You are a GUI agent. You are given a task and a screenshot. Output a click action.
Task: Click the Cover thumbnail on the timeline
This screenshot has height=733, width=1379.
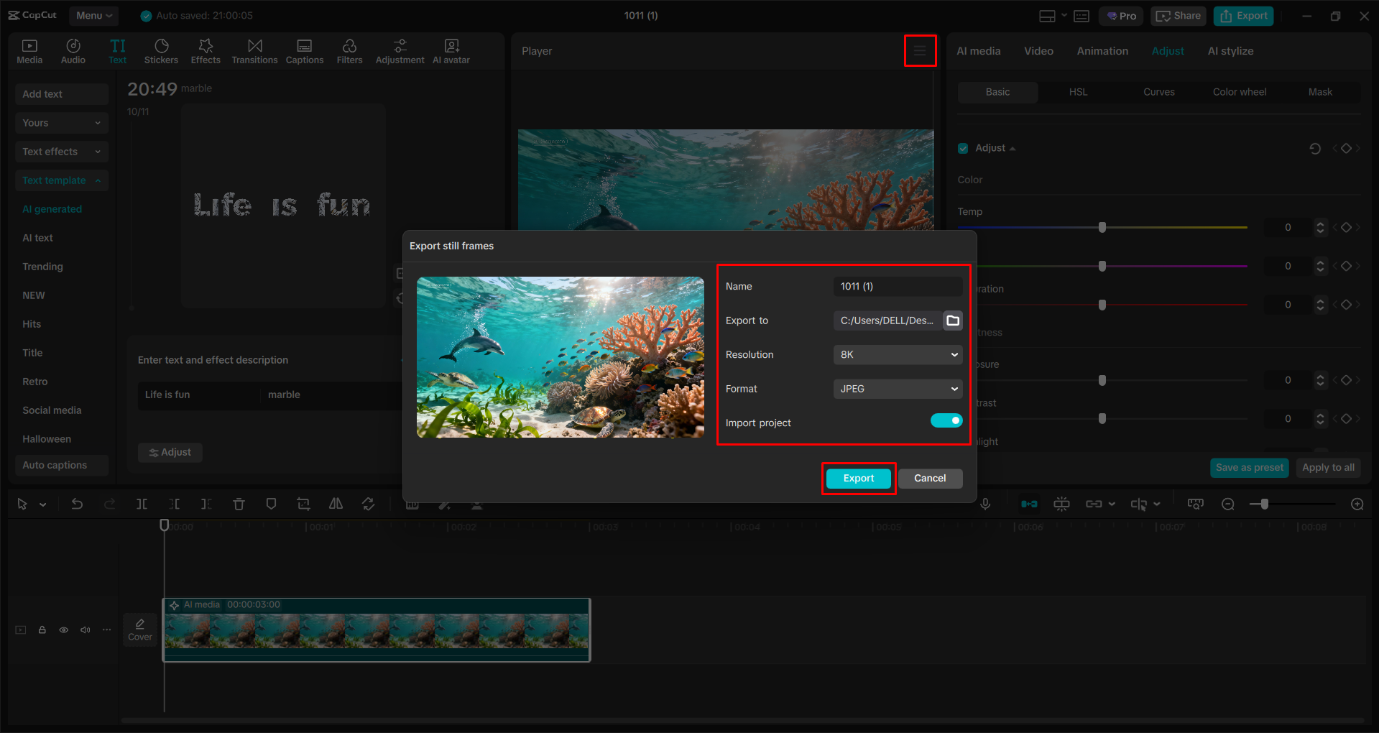coord(139,629)
